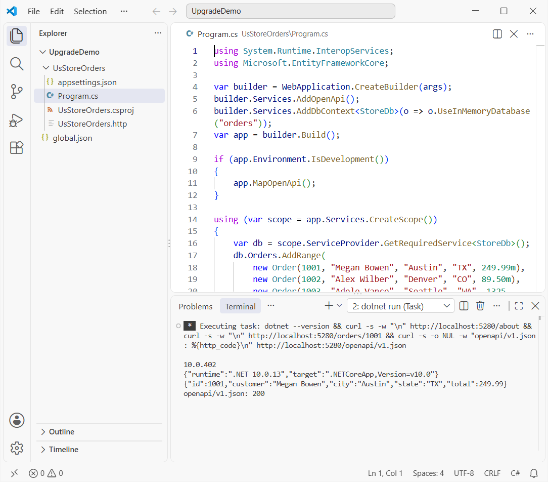Maximize the panel size
This screenshot has width=548, height=482.
point(519,306)
